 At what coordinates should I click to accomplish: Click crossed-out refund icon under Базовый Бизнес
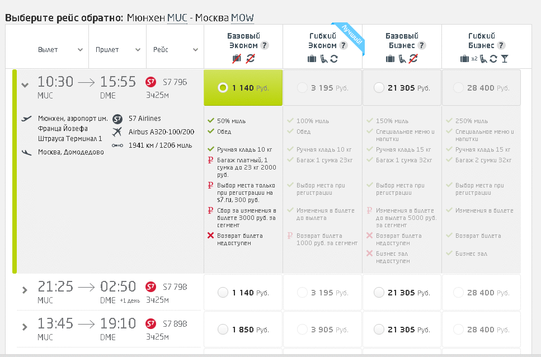[413, 58]
